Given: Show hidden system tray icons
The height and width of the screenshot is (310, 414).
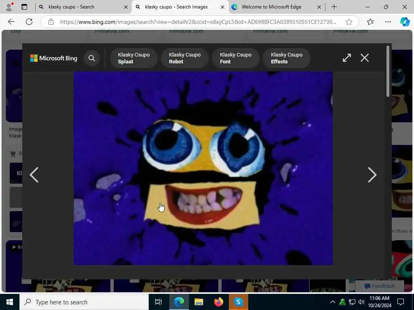Looking at the screenshot, I should pos(333,302).
